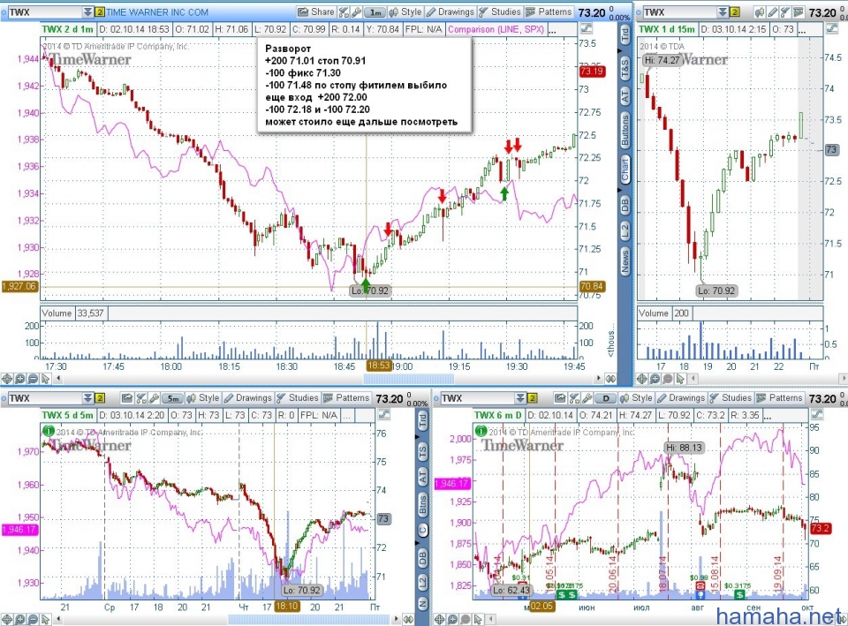The width and height of the screenshot is (848, 626).
Task: Switch to Trd sidebar tab of 1m chart
Action: coord(625,35)
